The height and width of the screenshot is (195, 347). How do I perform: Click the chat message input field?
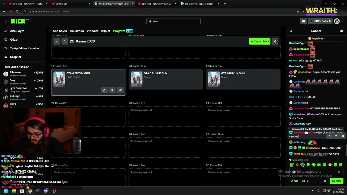coord(316,172)
